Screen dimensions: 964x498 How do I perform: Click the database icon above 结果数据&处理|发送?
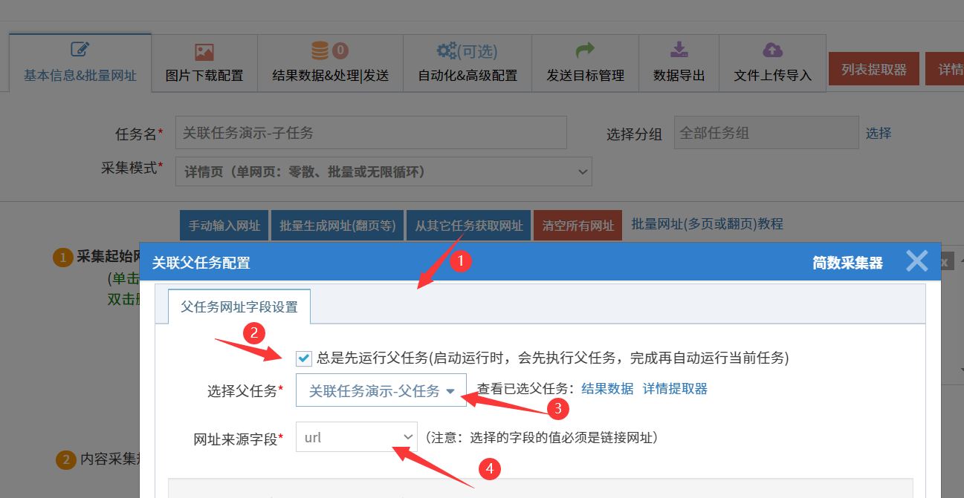pyautogui.click(x=320, y=50)
